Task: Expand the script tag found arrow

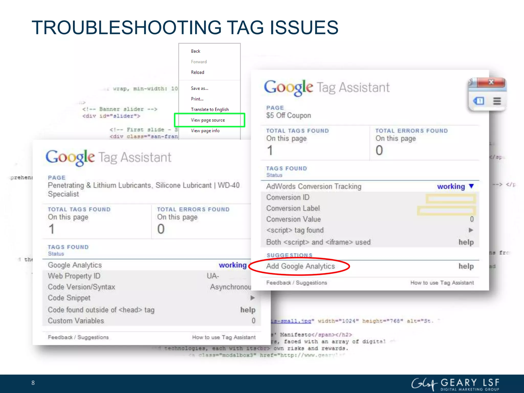Action: pos(471,230)
